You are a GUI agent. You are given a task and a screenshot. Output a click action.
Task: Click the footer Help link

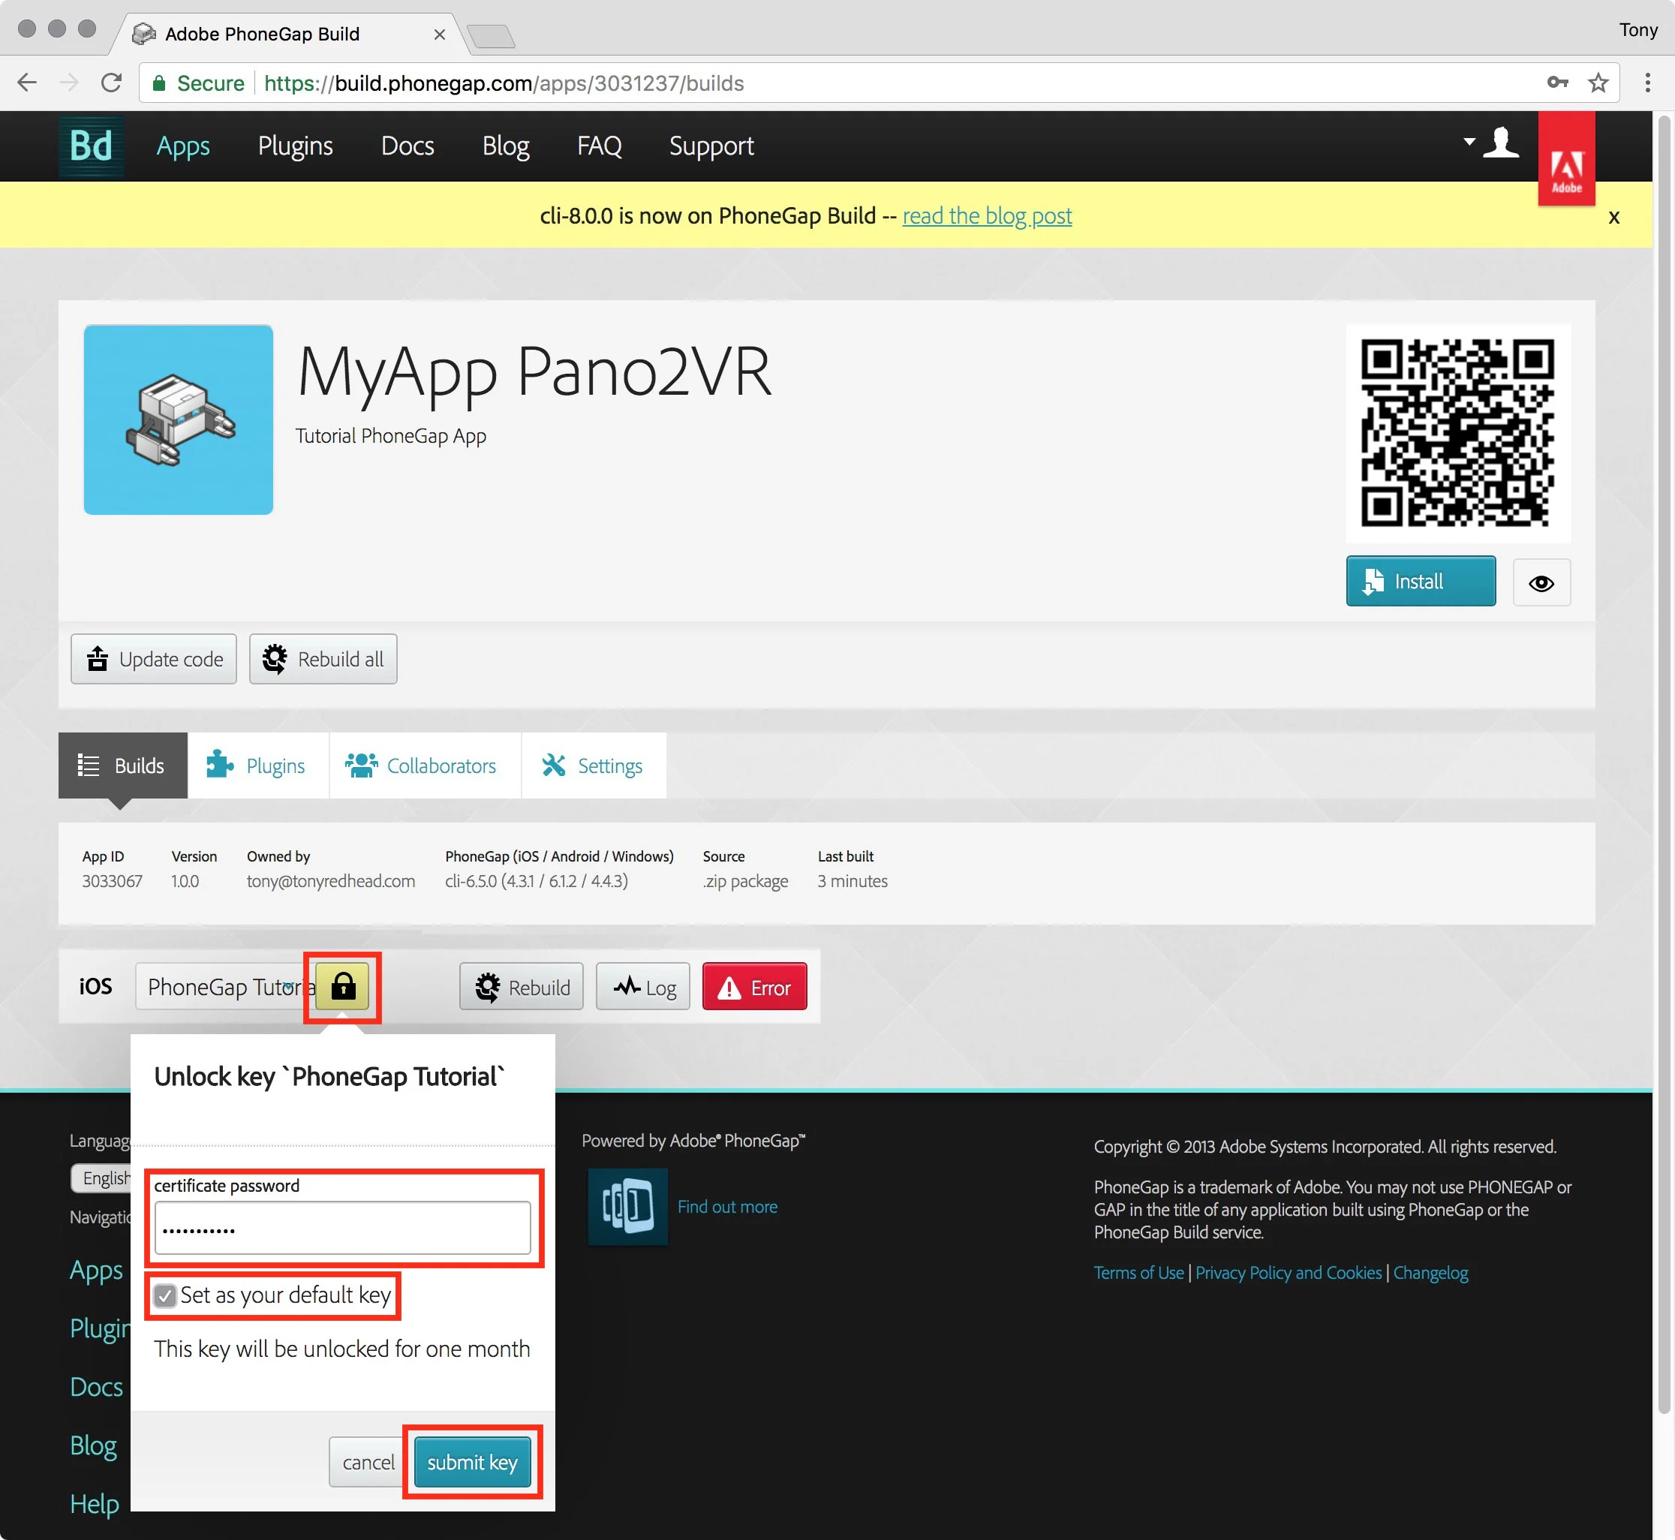coord(94,1504)
